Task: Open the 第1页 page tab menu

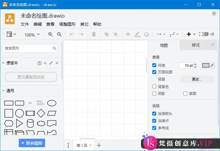Action: click(x=84, y=145)
